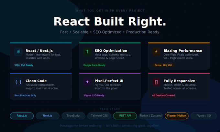Click the curly braces Clean Code icon
This screenshot has width=220, height=132.
click(18, 82)
